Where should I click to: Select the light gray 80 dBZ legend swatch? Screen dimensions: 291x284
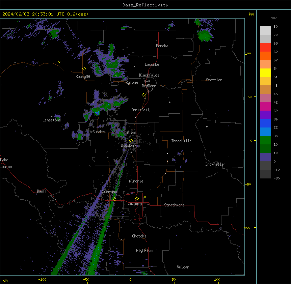pyautogui.click(x=265, y=30)
